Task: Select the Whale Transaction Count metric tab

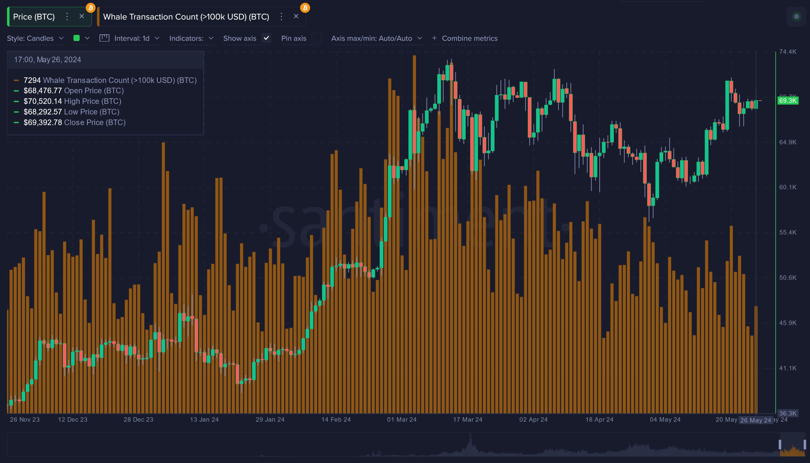Action: tap(186, 16)
